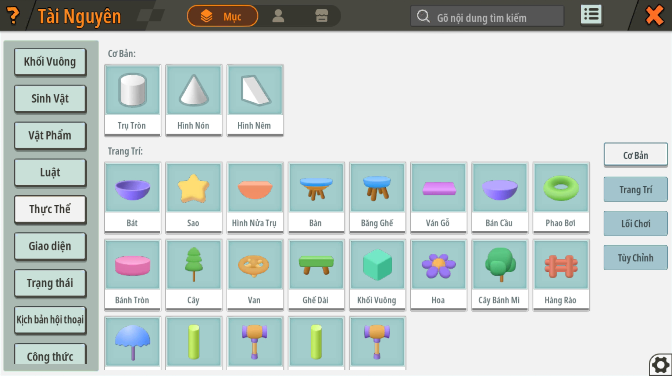Click the question mark help icon
The height and width of the screenshot is (376, 672).
click(x=13, y=16)
